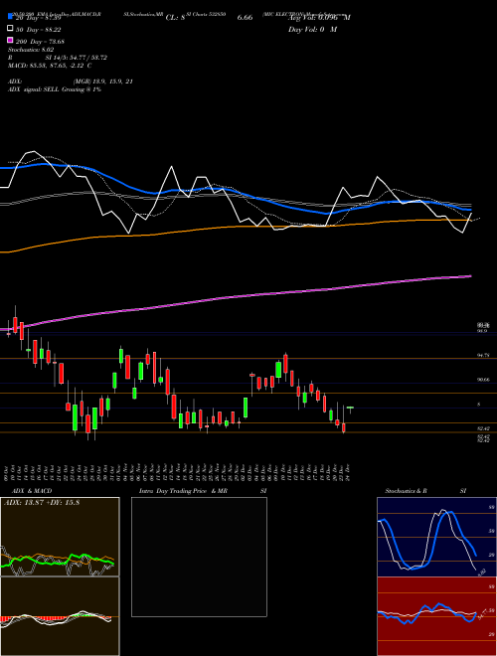
Task: Open the Intra Day Trading Price panel
Action: pyautogui.click(x=199, y=557)
